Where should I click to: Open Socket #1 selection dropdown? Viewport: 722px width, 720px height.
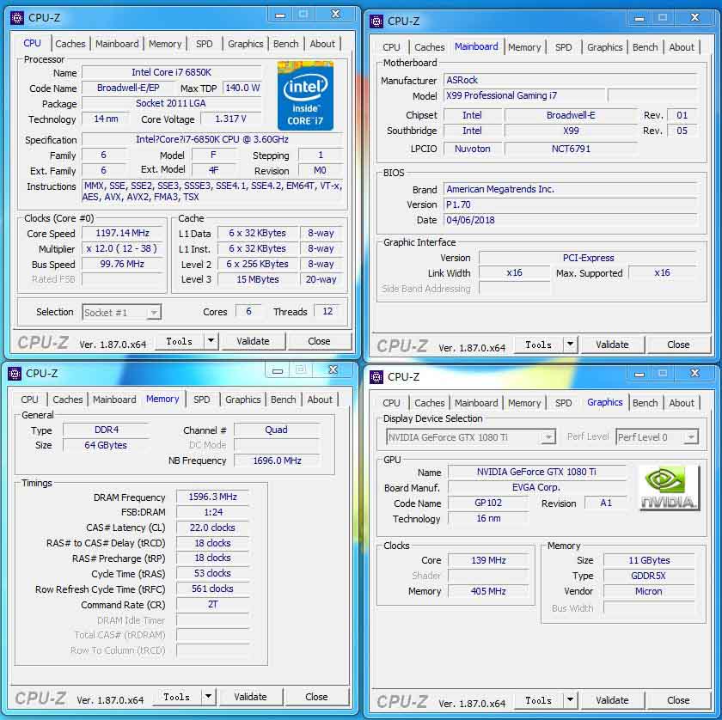pyautogui.click(x=154, y=313)
